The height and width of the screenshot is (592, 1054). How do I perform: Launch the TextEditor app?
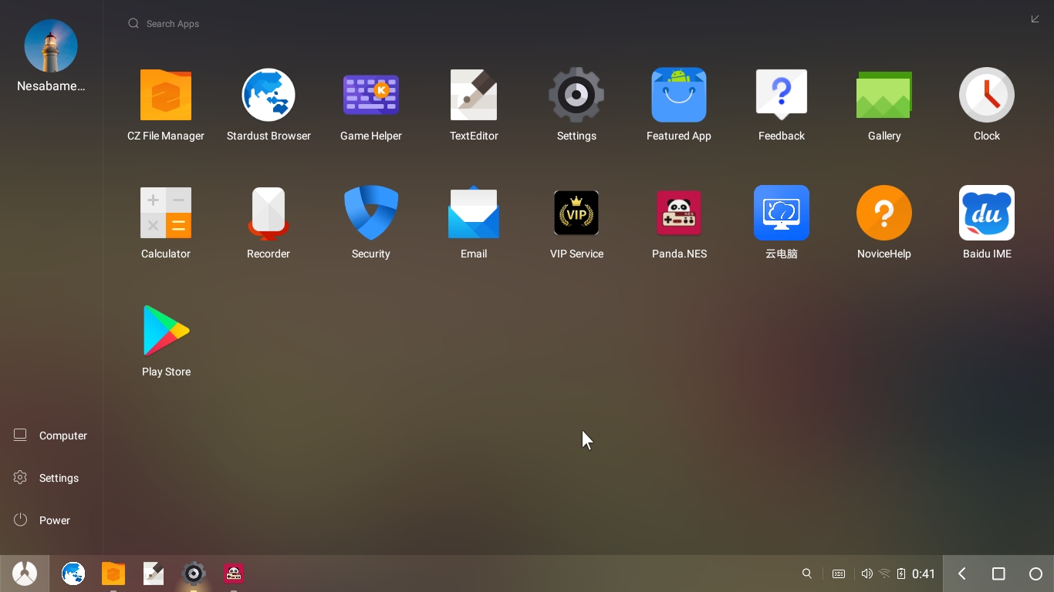(474, 96)
